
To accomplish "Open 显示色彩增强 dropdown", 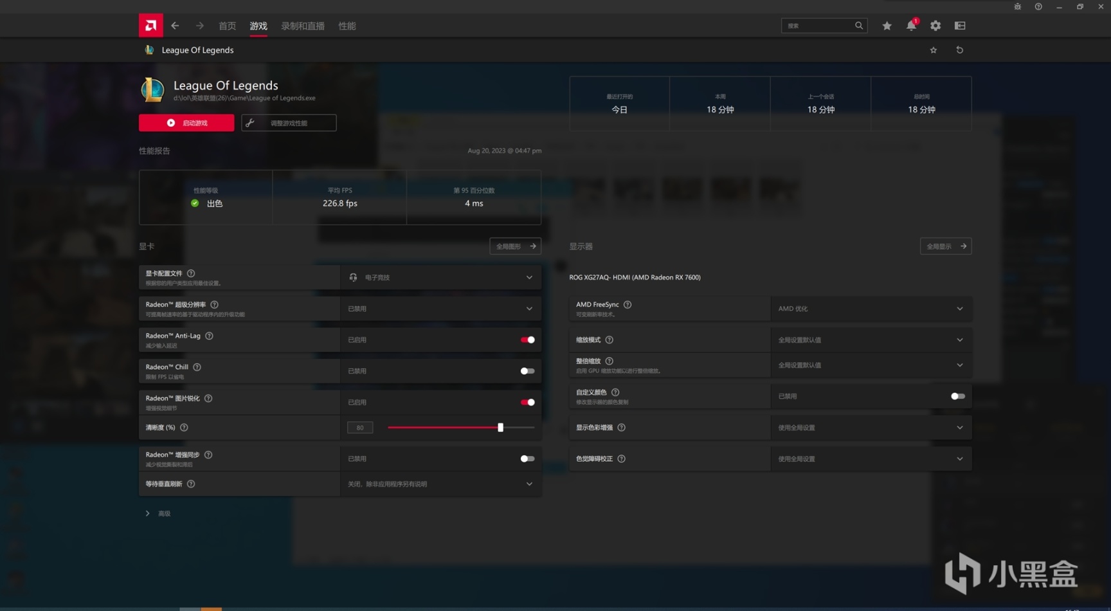I will click(x=871, y=428).
